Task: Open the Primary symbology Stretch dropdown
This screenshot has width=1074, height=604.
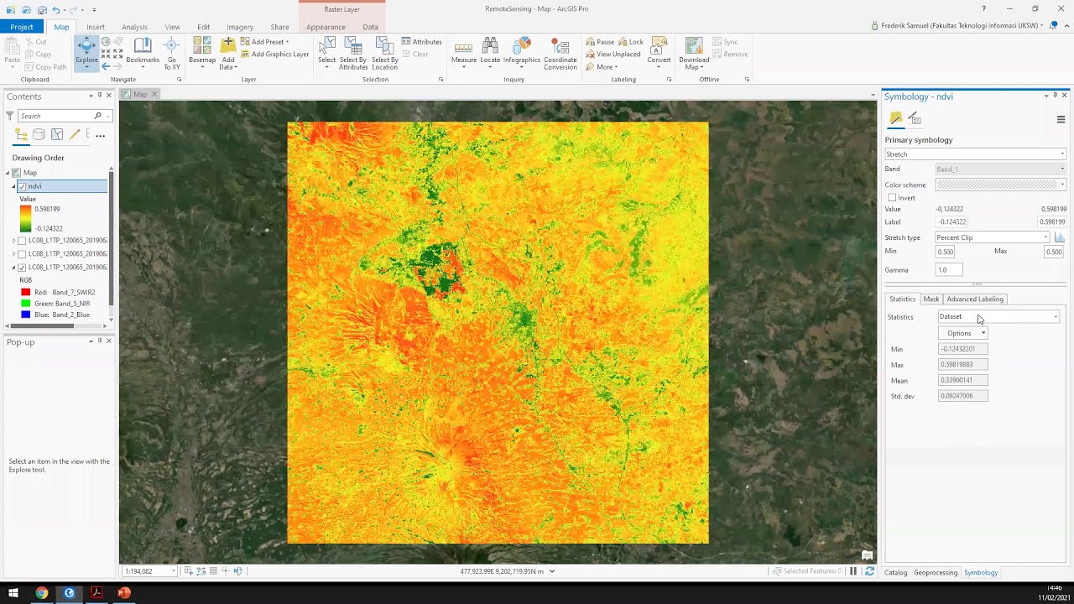Action: click(x=975, y=154)
